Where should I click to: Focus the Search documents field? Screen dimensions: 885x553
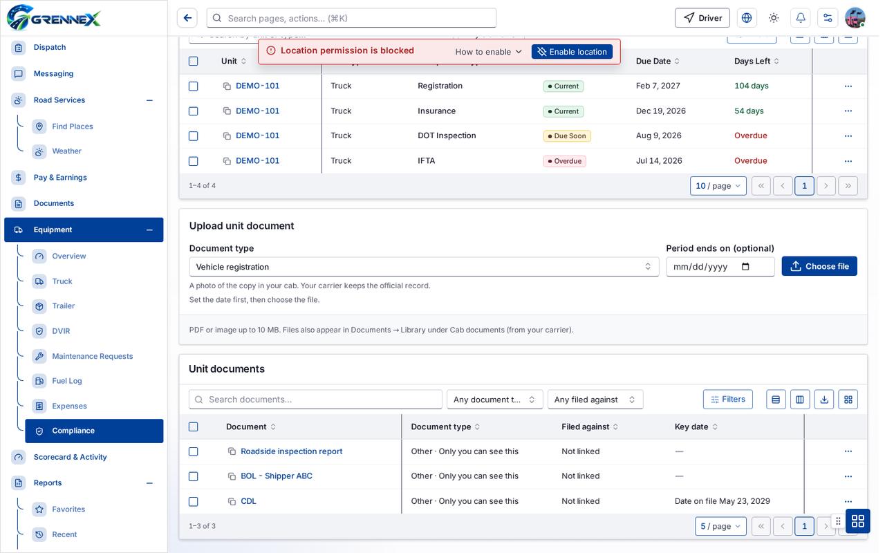pos(315,400)
